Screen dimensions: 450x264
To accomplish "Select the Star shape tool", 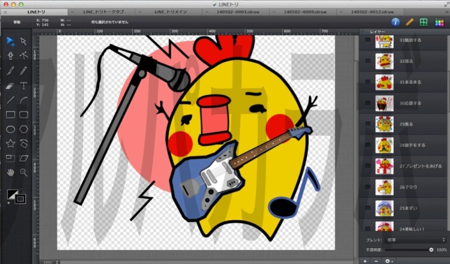I will click(10, 143).
